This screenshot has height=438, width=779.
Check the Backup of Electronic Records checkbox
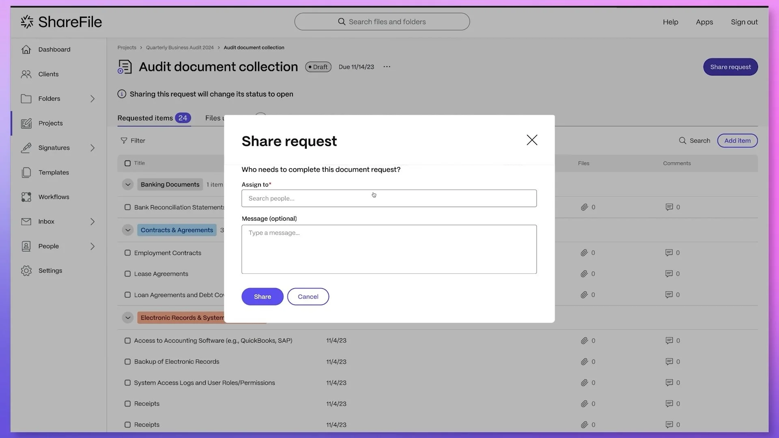[127, 362]
